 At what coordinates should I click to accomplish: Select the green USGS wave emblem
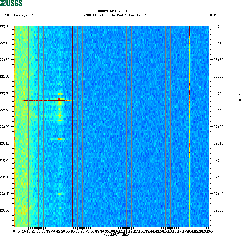point(3,3)
